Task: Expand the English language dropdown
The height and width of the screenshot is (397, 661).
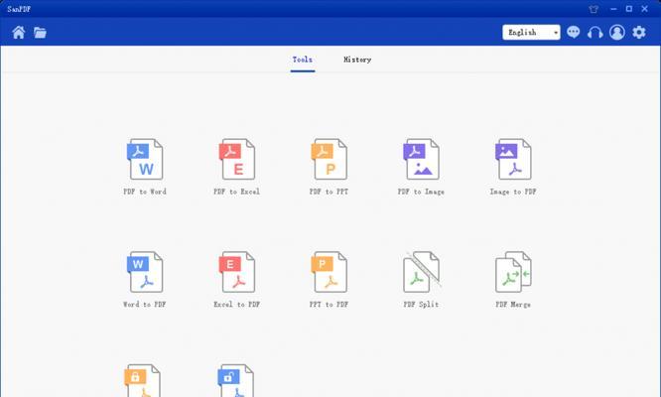Action: [531, 32]
